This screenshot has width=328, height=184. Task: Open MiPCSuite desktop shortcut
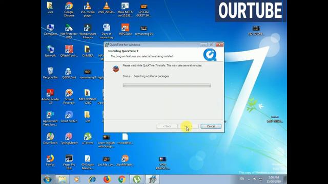coord(125,30)
